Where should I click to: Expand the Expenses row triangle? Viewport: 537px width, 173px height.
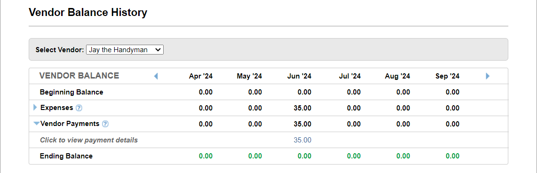[35, 108]
